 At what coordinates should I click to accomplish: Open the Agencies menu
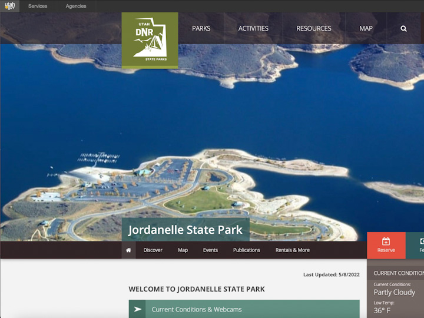[x=76, y=6]
